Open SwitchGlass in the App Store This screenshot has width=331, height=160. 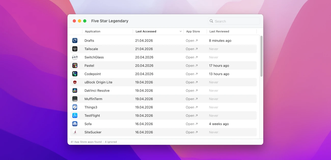click(x=192, y=57)
